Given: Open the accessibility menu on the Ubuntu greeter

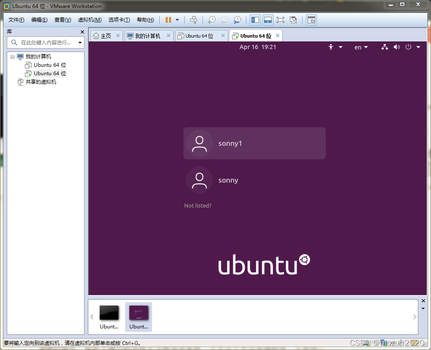Looking at the screenshot, I should (331, 47).
